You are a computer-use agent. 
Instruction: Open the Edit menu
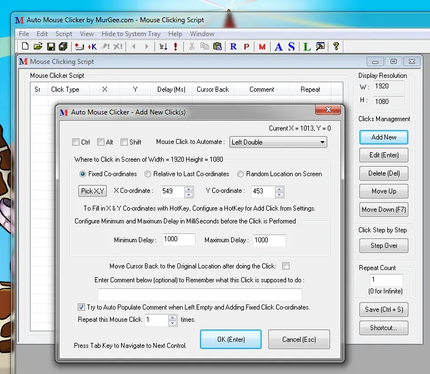pos(42,34)
